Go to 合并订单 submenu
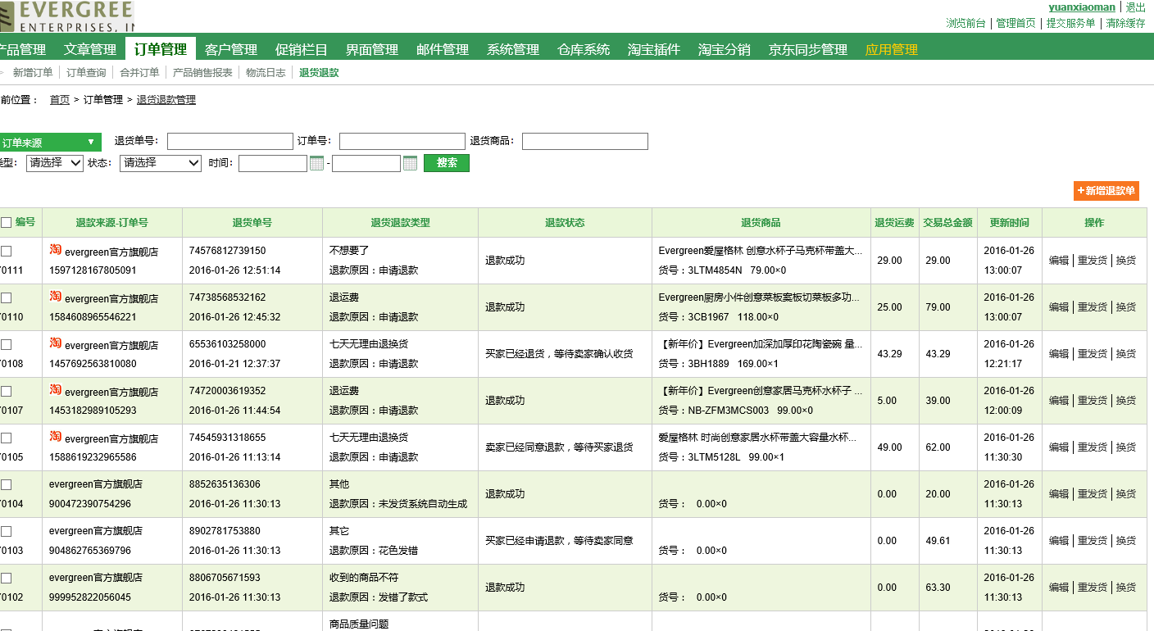The width and height of the screenshot is (1154, 631). [139, 72]
